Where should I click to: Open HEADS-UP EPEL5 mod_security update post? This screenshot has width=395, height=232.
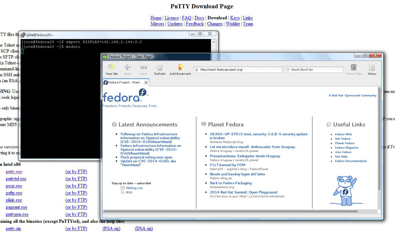[x=259, y=136]
